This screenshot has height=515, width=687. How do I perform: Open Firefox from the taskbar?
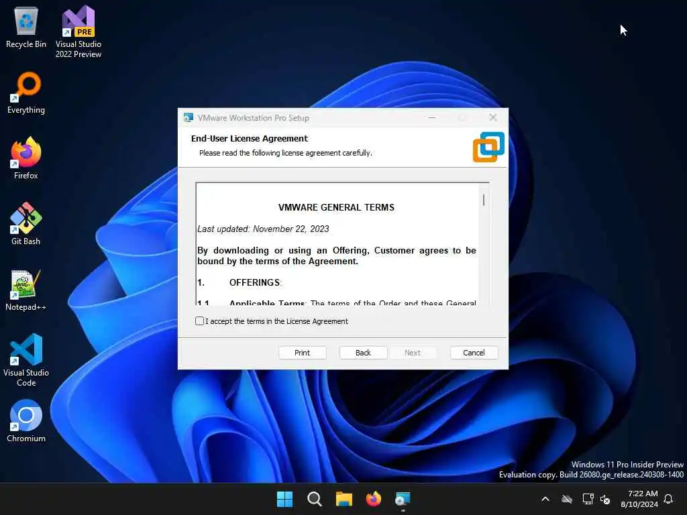click(374, 499)
